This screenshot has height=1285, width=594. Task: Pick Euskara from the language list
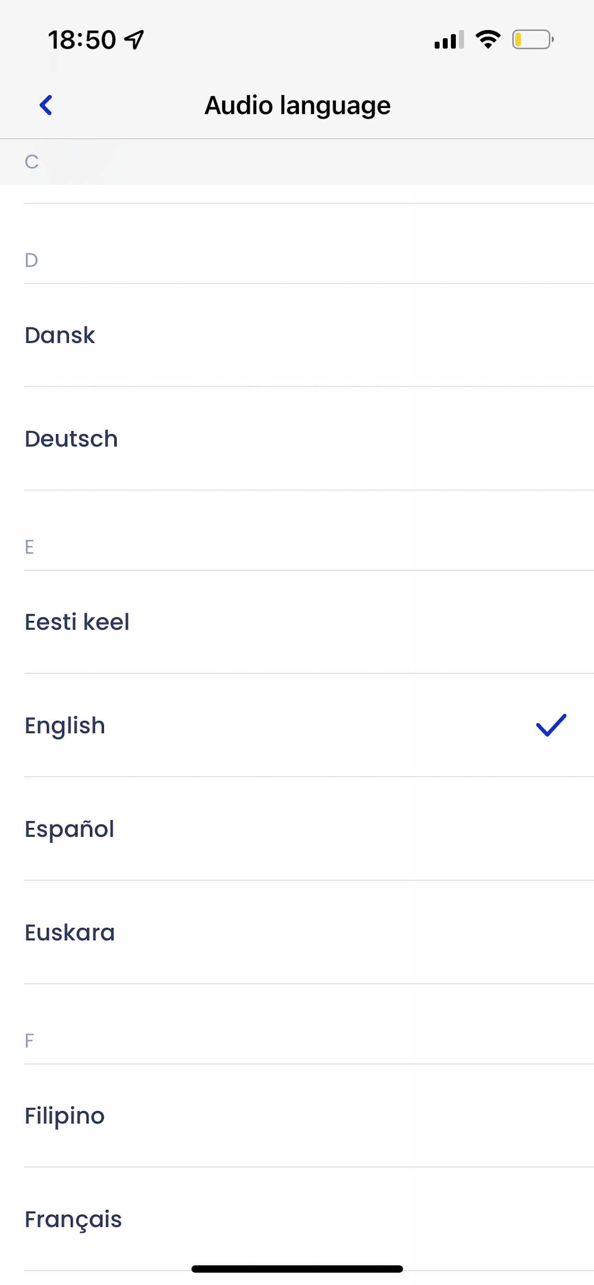point(70,932)
